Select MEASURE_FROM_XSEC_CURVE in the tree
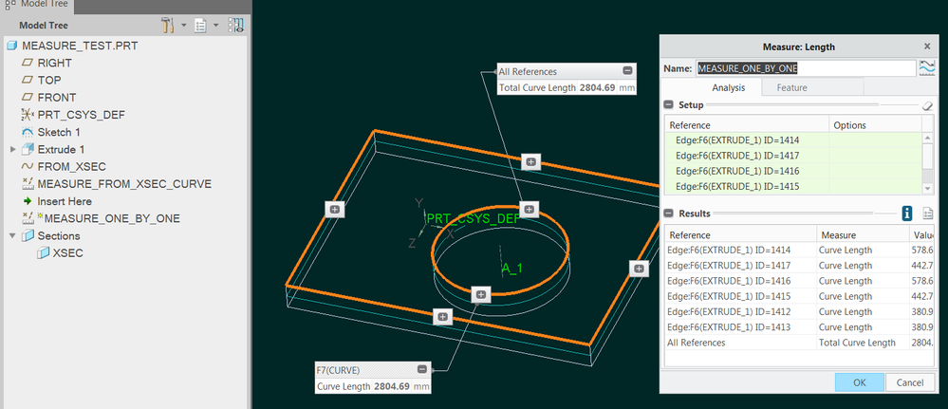 (x=124, y=184)
